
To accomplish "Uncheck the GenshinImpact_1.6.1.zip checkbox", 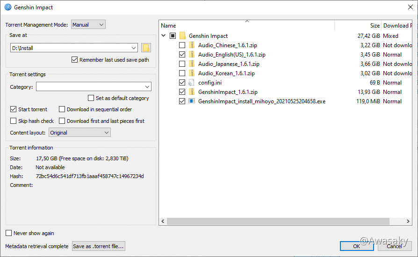I will pos(182,92).
